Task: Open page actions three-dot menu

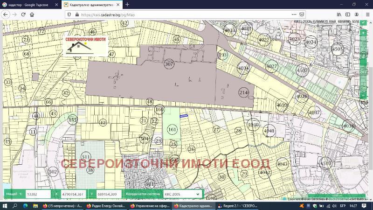Action: pos(294,14)
